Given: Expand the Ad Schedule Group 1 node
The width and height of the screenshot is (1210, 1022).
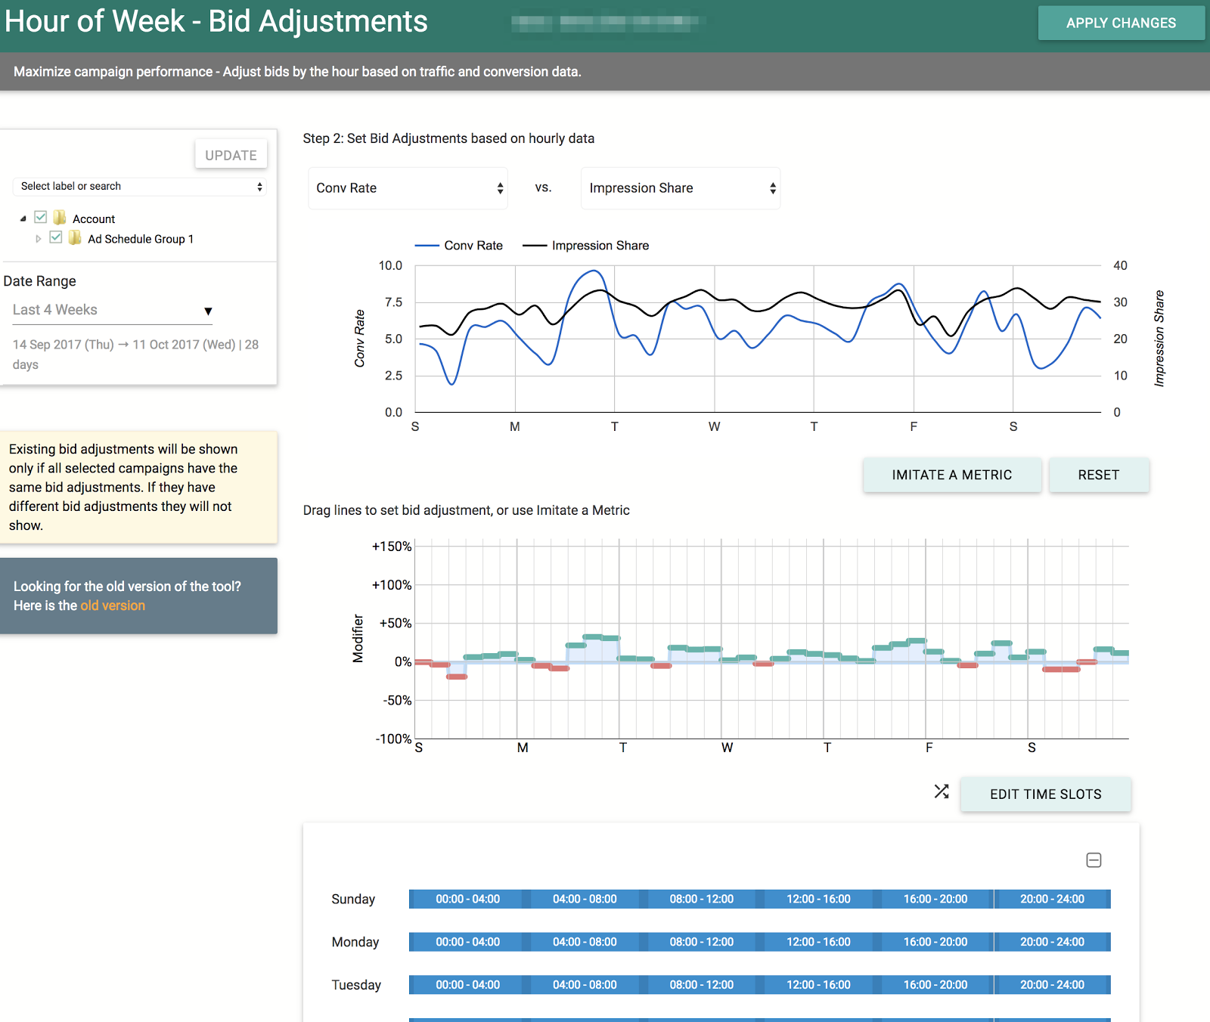Looking at the screenshot, I should pos(39,239).
